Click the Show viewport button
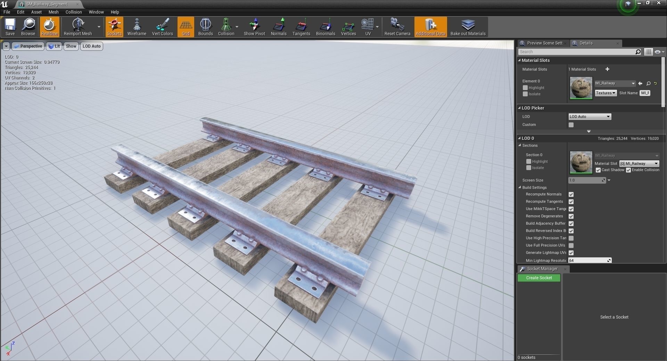The width and height of the screenshot is (667, 361). (x=71, y=46)
